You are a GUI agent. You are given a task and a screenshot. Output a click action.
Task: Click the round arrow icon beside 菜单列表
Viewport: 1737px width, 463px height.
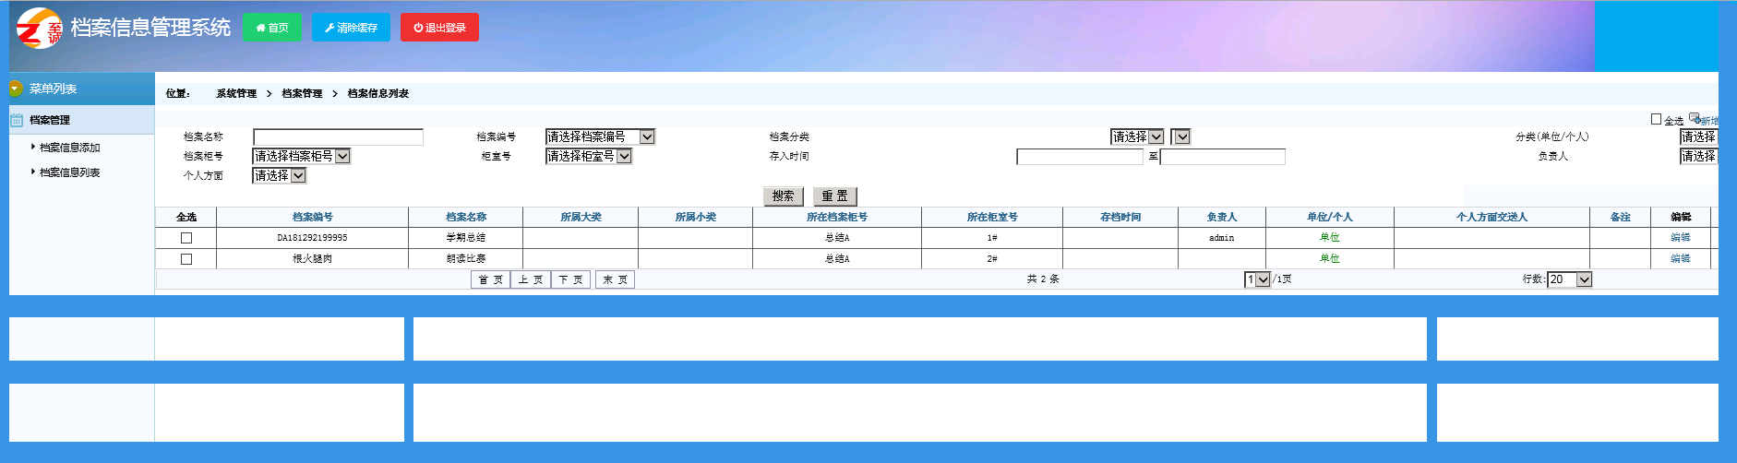tap(15, 89)
